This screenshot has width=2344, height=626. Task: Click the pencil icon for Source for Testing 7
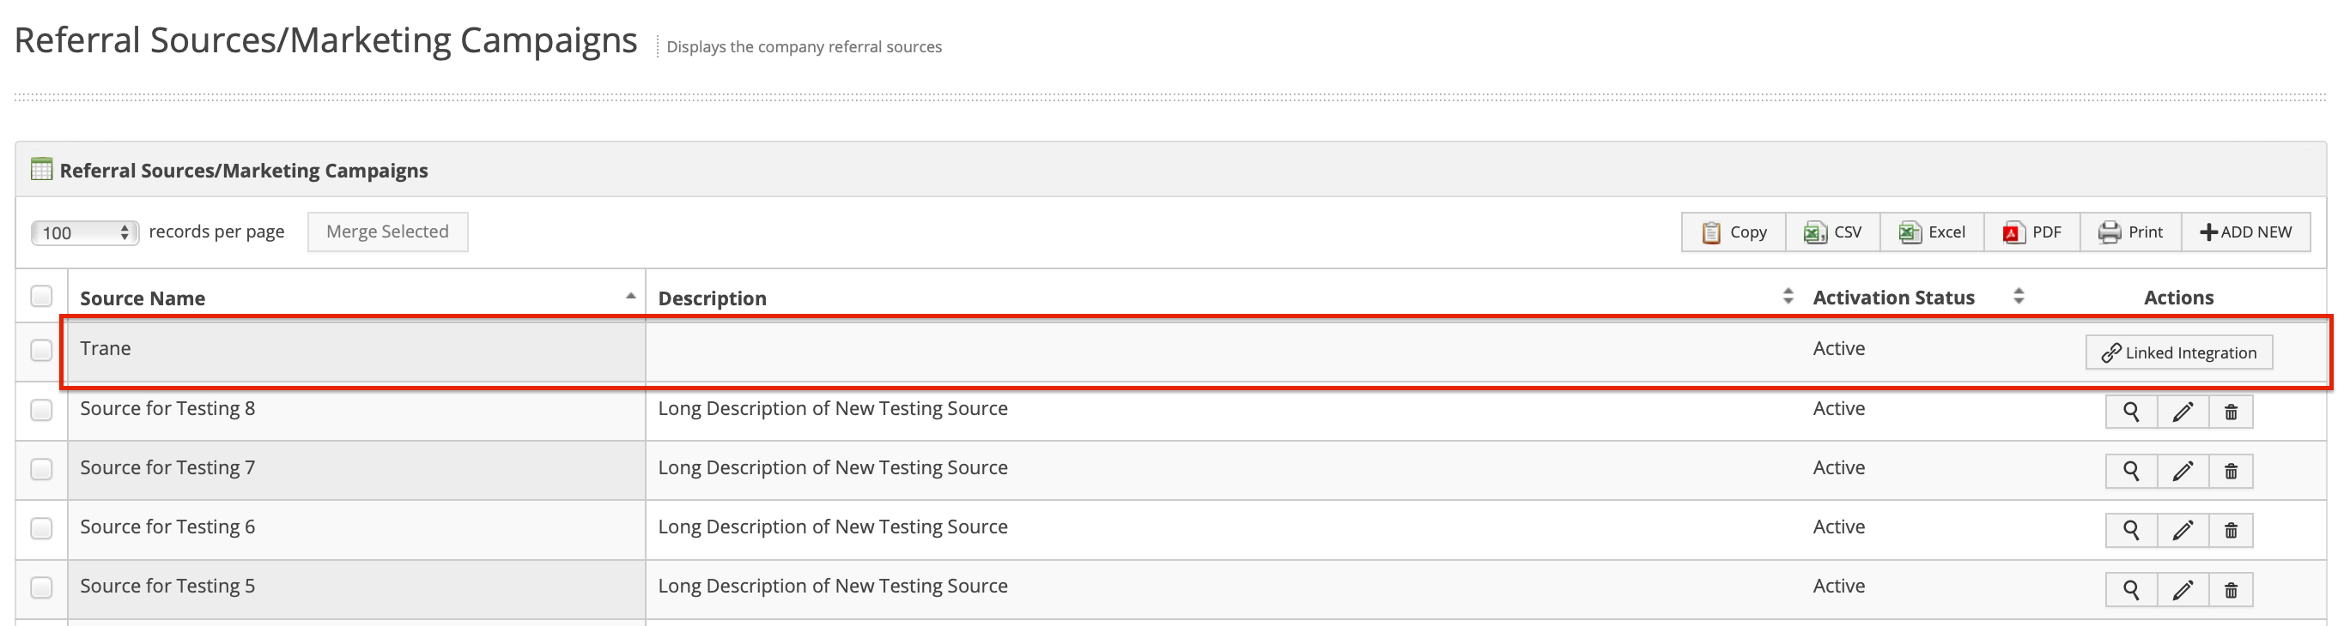point(2183,471)
